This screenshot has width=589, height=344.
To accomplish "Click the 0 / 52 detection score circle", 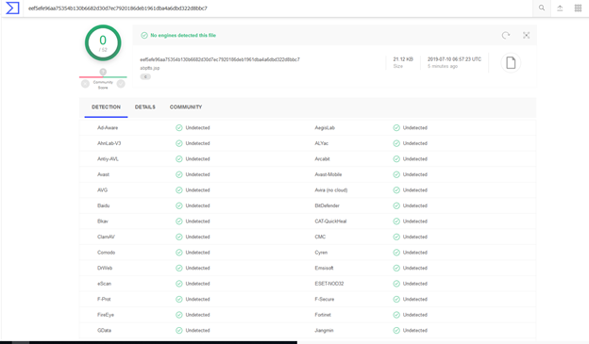I will pos(103,42).
